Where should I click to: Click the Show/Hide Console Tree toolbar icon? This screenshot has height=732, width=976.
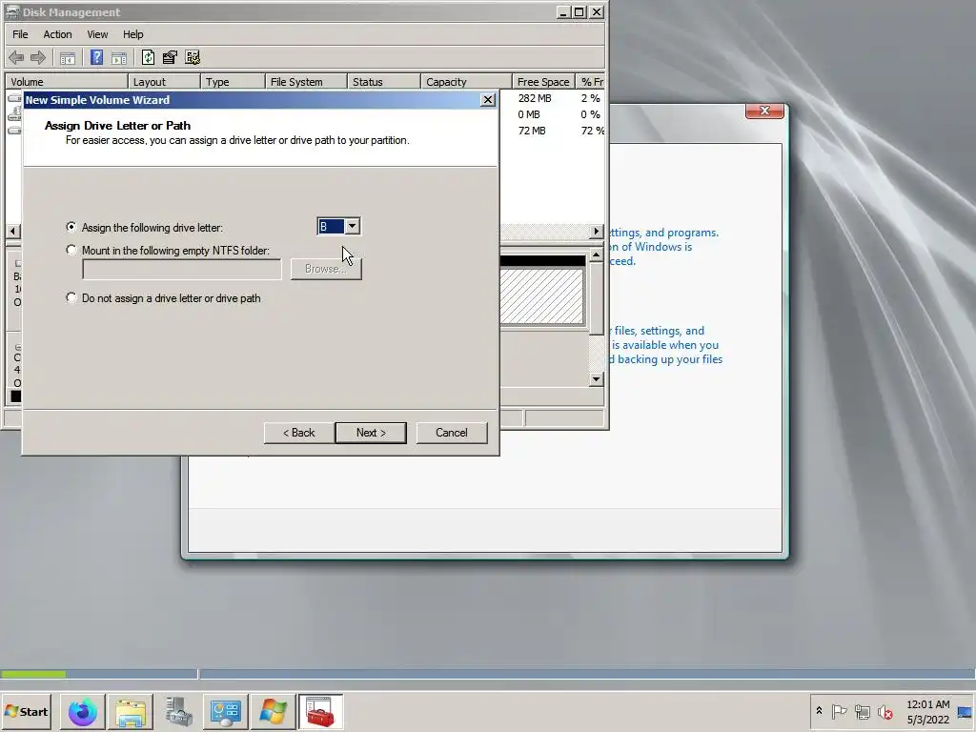pos(68,58)
